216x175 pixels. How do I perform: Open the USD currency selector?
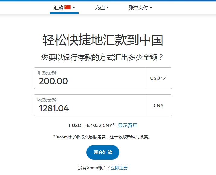(x=158, y=78)
